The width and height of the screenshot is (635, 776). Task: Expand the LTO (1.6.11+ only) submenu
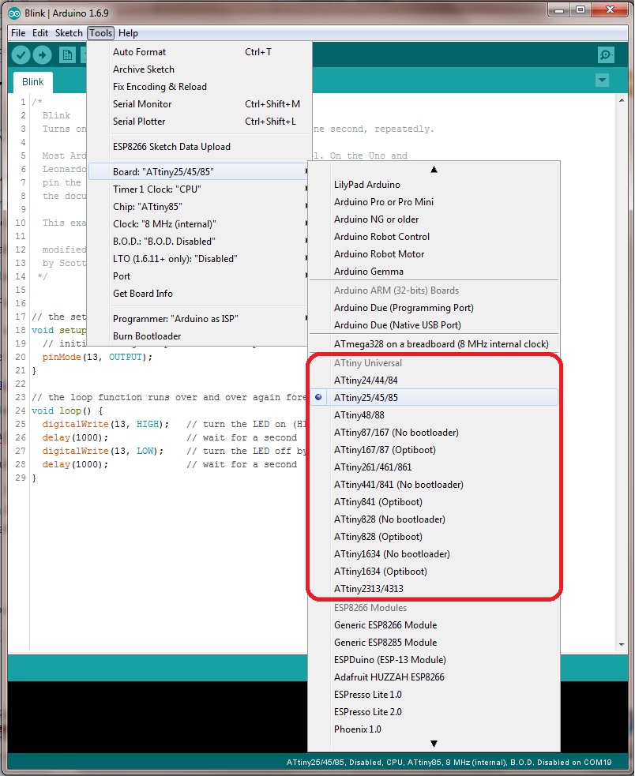click(198, 258)
